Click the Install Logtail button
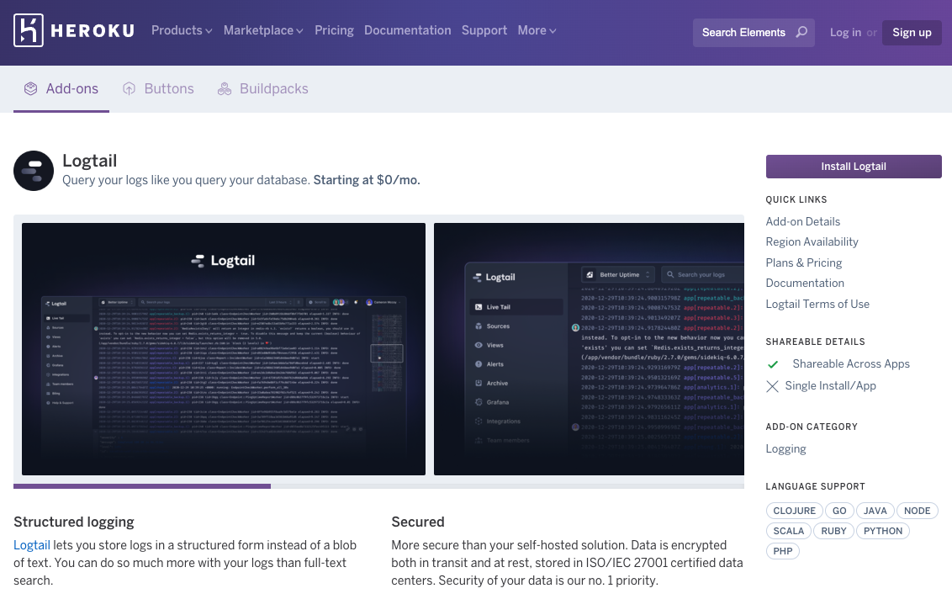The height and width of the screenshot is (599, 952). pyautogui.click(x=853, y=166)
